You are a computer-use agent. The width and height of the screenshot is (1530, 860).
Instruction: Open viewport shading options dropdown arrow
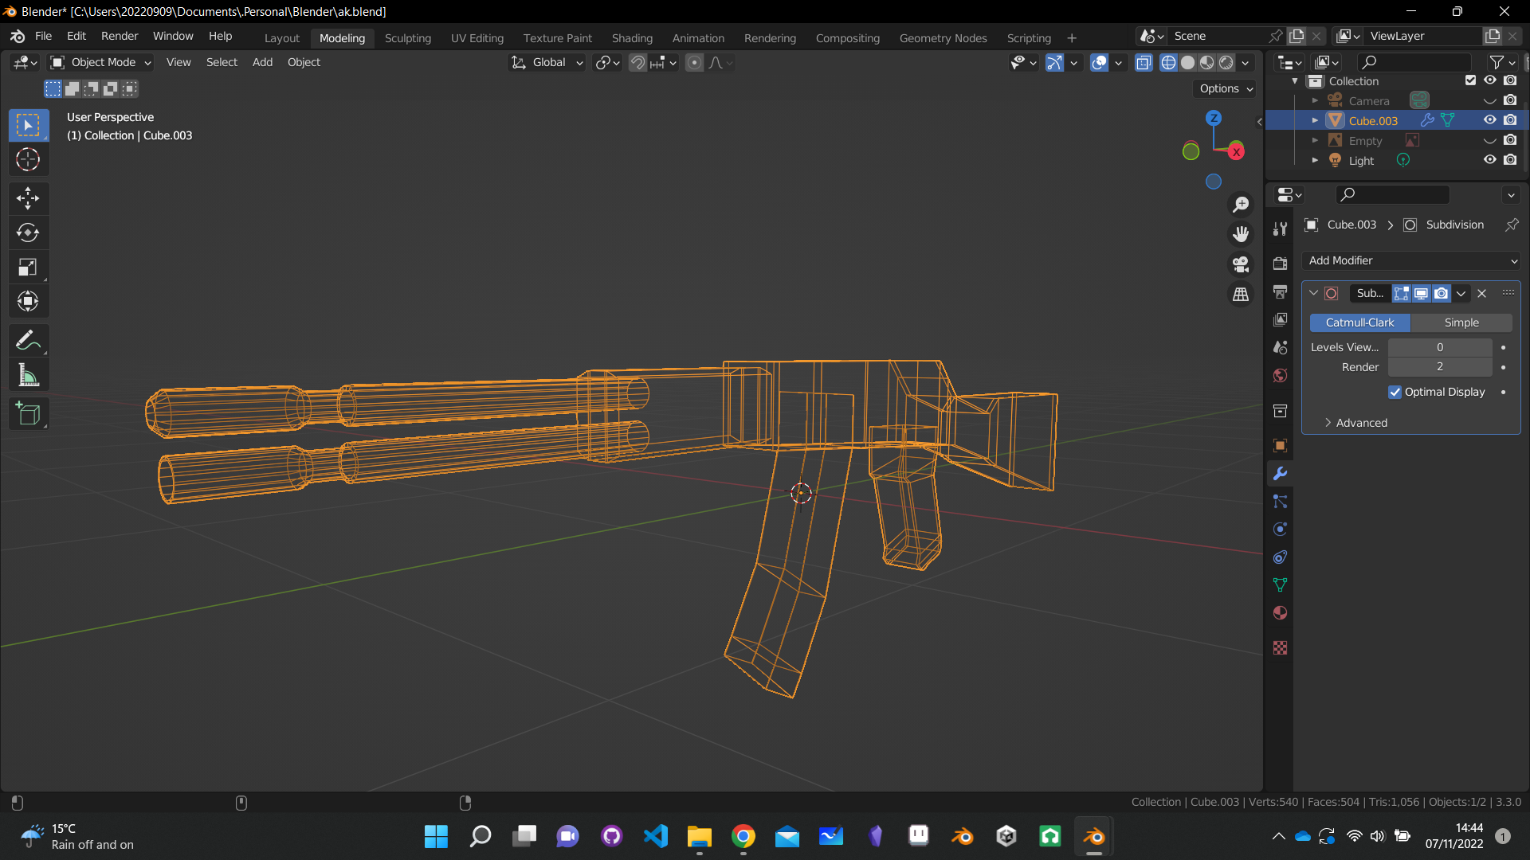coord(1246,62)
